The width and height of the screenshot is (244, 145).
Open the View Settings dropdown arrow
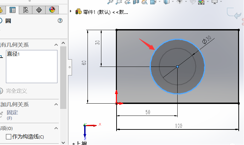pyautogui.click(x=221, y=2)
